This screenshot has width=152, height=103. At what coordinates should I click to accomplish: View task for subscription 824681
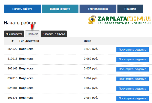coord(132,89)
